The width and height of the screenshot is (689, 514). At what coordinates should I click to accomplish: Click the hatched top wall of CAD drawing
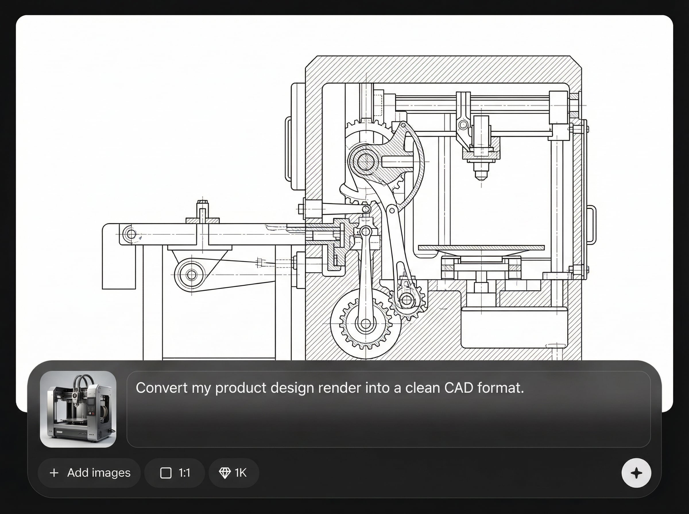pos(443,69)
